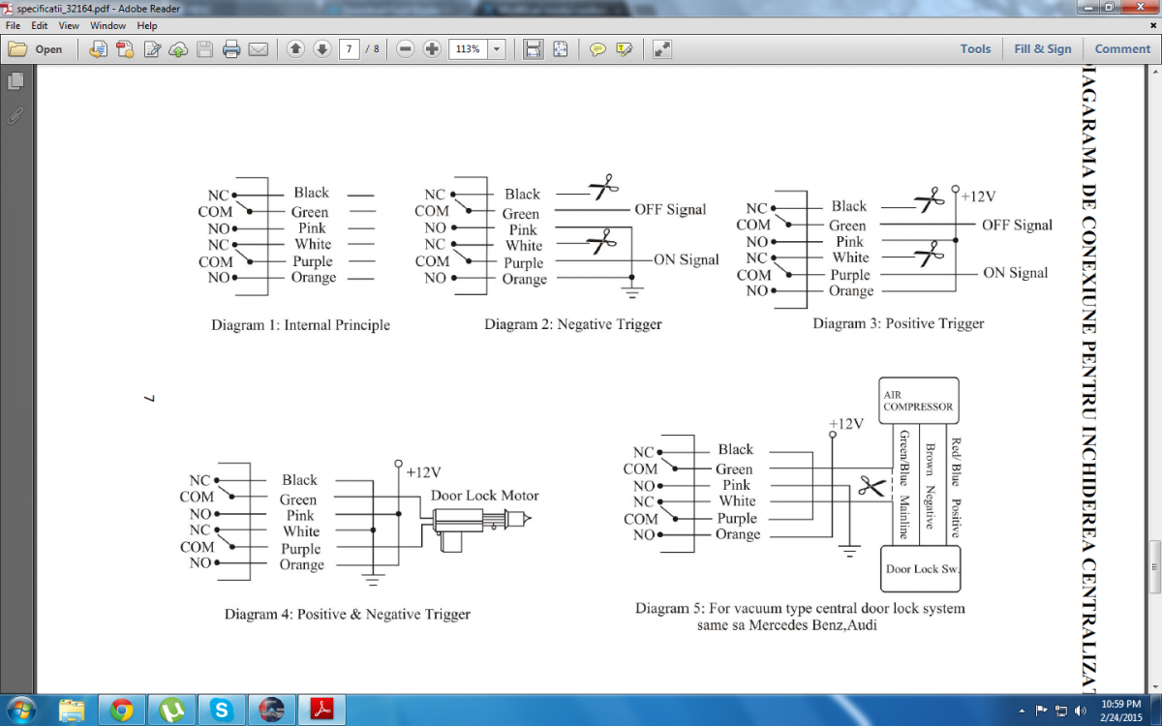The width and height of the screenshot is (1162, 726).
Task: Click the page number input field
Action: [350, 49]
